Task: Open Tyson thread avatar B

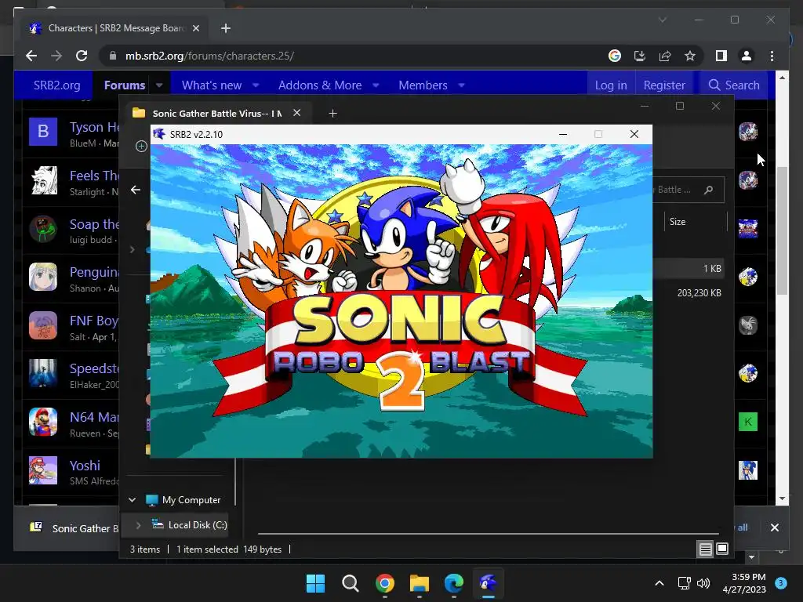Action: [43, 132]
